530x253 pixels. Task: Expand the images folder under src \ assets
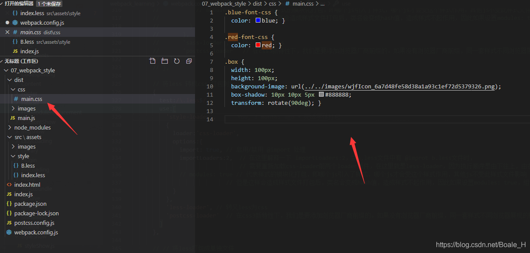click(13, 146)
